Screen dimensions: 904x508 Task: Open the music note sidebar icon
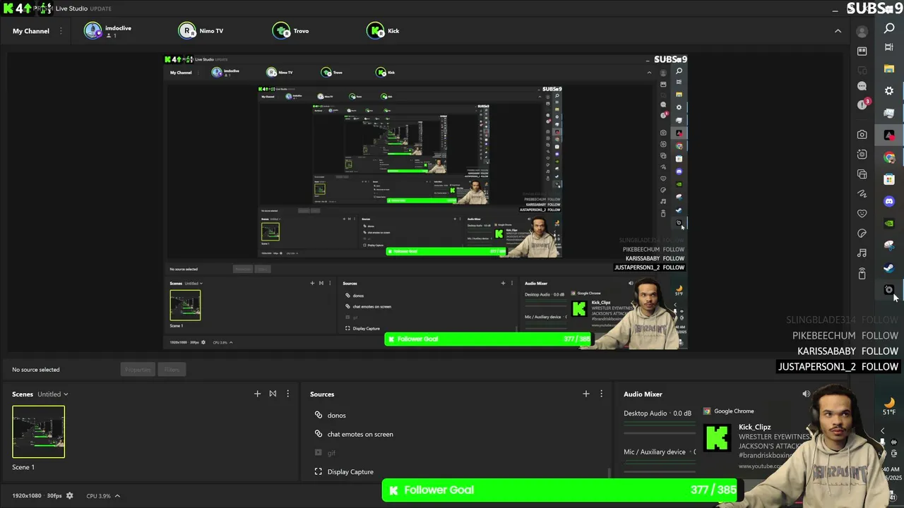click(862, 253)
